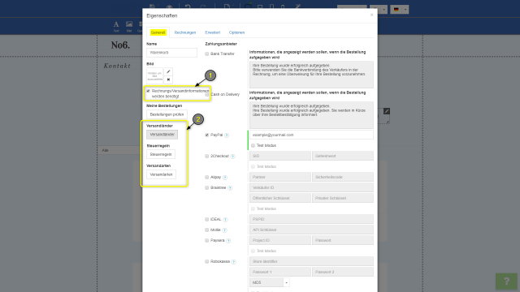
Task: Click the Öffentlicher Schlüssel field
Action: pos(279,198)
